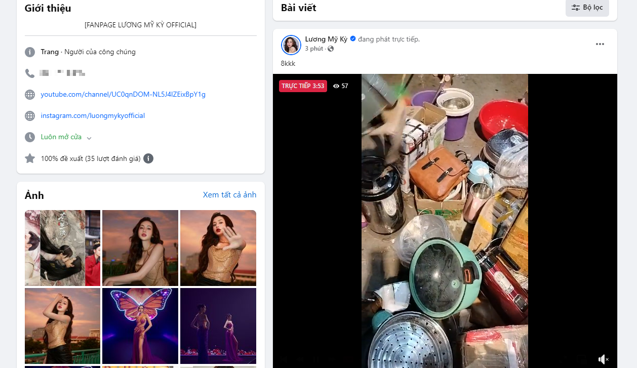The image size is (637, 368).
Task: Open the 3 phút post timestamp
Action: (x=314, y=49)
